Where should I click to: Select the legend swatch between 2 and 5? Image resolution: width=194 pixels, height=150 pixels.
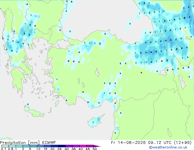click(26, 146)
